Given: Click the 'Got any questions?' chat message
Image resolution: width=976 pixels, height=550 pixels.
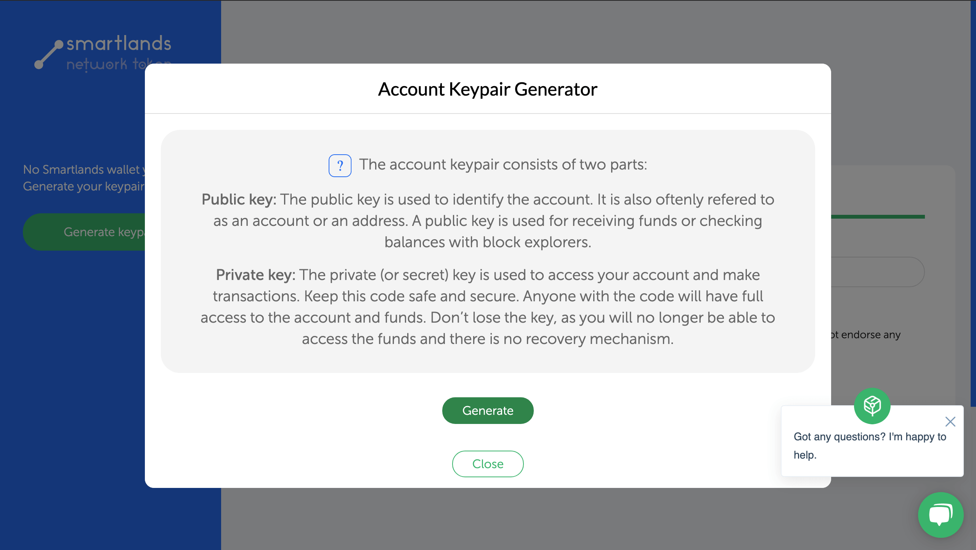Looking at the screenshot, I should 870,446.
